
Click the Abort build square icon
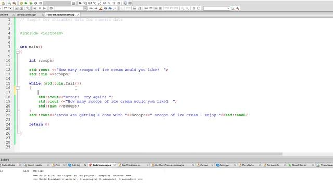point(41,3)
